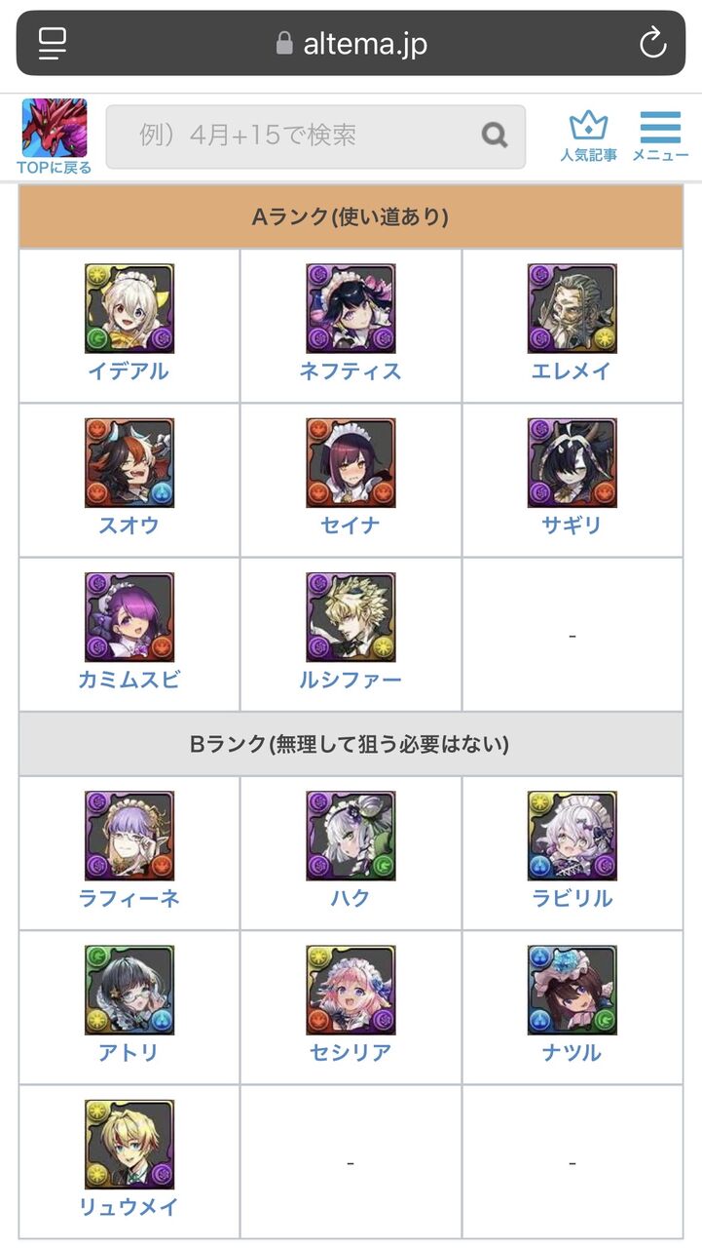Open the ナツル link
This screenshot has width=702, height=1248.
(573, 1052)
